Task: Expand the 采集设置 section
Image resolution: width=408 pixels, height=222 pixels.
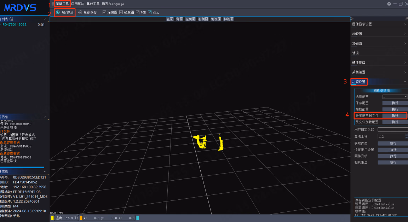Action: coord(379,72)
